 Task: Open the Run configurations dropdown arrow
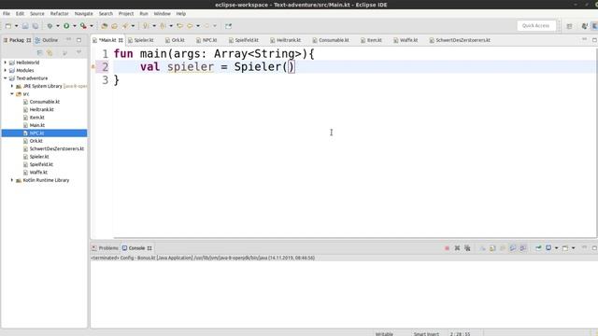(75, 26)
